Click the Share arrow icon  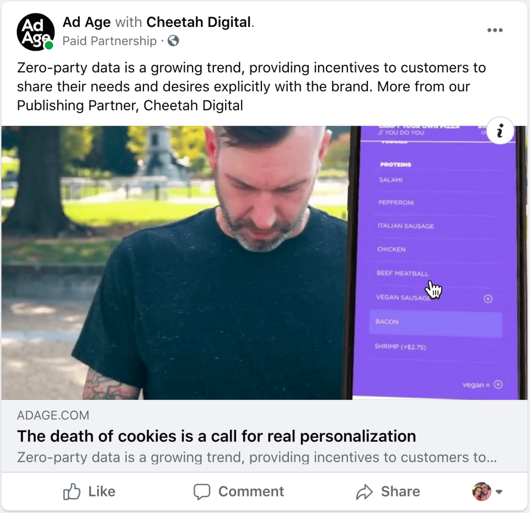pyautogui.click(x=364, y=492)
